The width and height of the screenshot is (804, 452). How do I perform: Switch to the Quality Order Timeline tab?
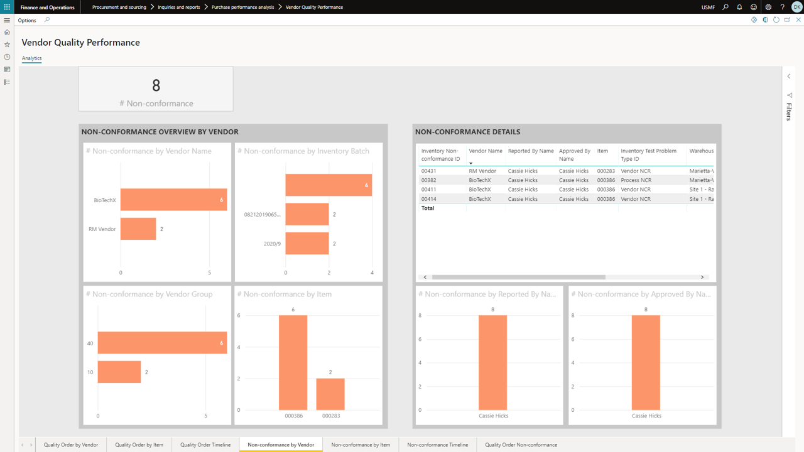(205, 444)
